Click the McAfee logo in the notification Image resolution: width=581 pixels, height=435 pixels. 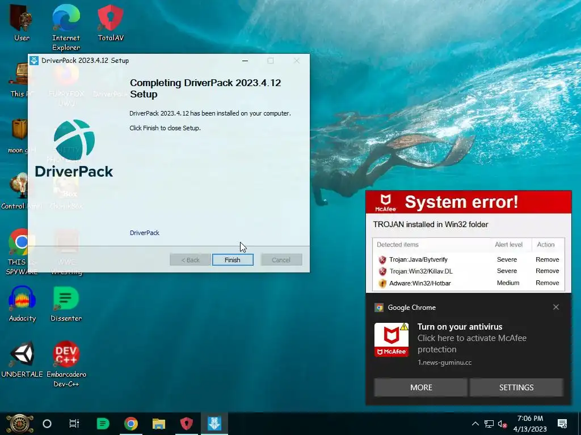click(391, 340)
